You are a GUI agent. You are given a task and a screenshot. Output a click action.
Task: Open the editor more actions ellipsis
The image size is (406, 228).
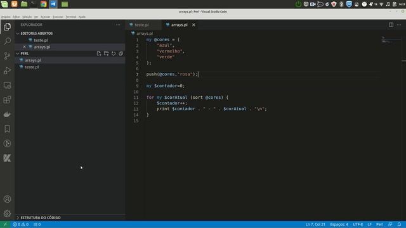pyautogui.click(x=399, y=25)
